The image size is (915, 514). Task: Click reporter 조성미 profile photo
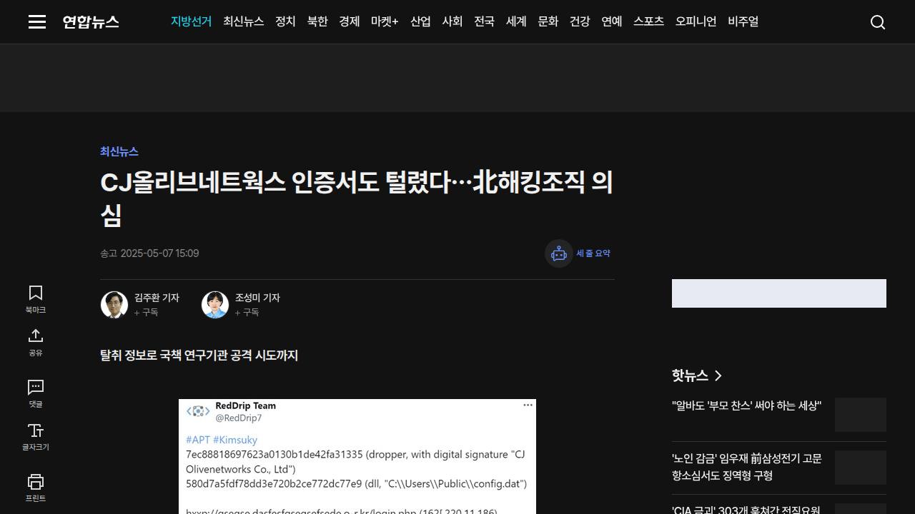point(215,305)
